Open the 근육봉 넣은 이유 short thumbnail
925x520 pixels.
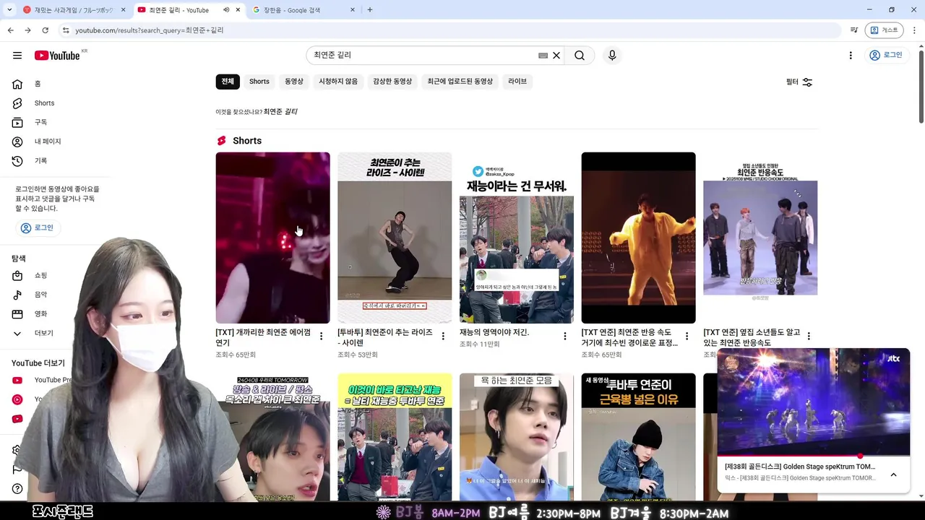[x=638, y=437]
